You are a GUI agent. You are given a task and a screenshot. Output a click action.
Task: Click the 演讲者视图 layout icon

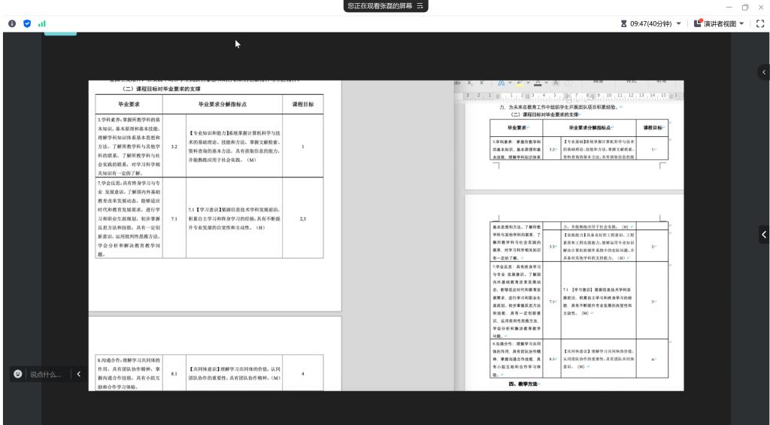click(696, 24)
